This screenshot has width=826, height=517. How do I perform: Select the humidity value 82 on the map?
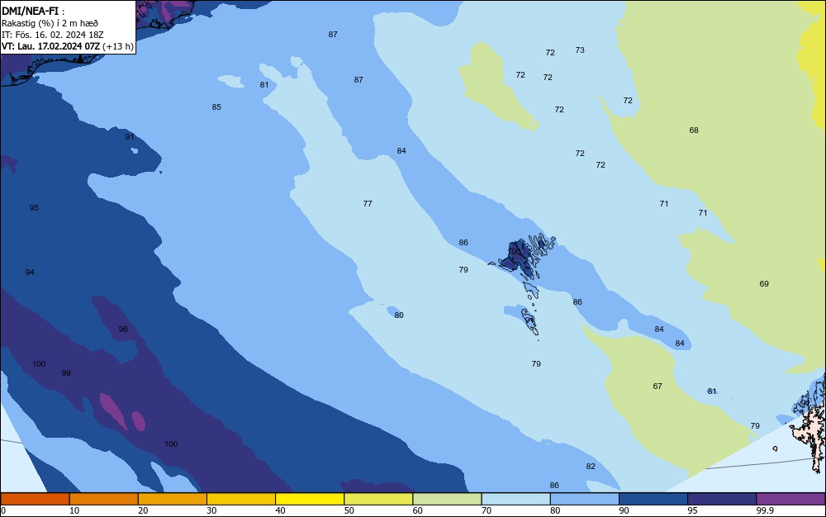coord(591,467)
